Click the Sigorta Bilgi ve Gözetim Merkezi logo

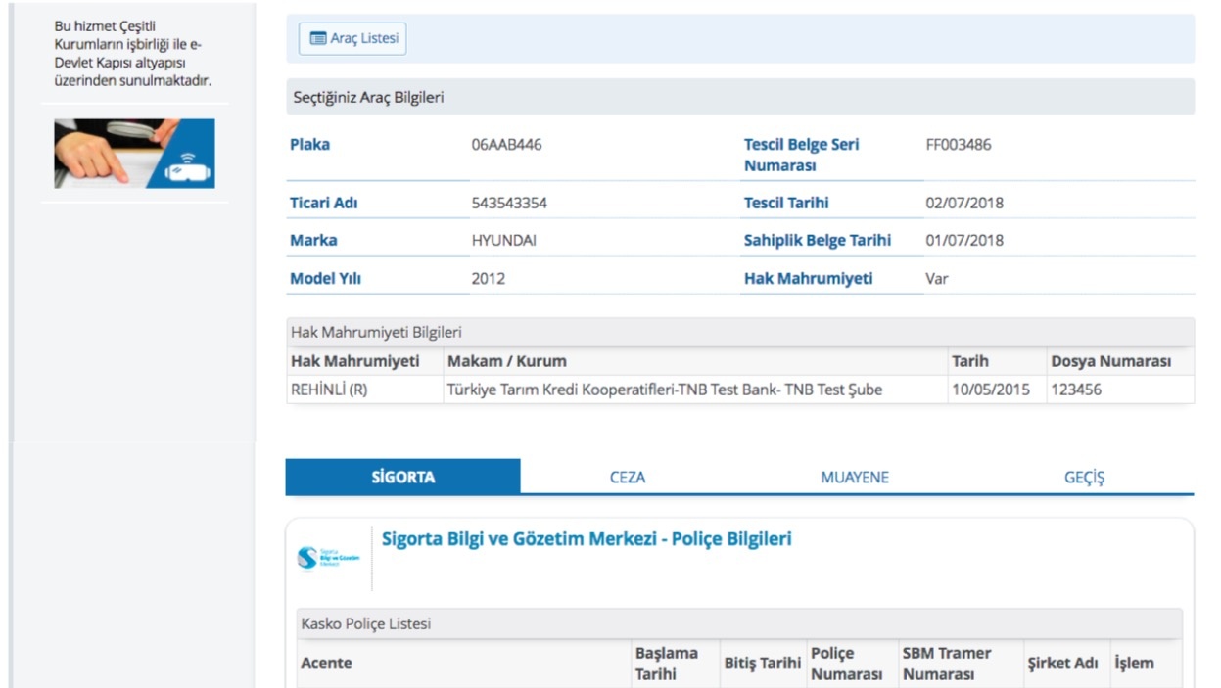click(x=328, y=559)
